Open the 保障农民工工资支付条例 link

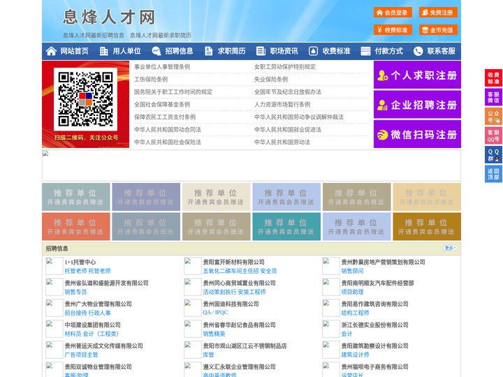[x=165, y=117]
